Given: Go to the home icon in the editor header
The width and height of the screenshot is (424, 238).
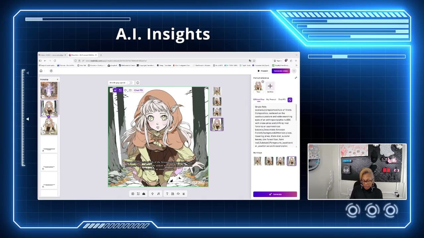Looking at the screenshot, I should [41, 71].
